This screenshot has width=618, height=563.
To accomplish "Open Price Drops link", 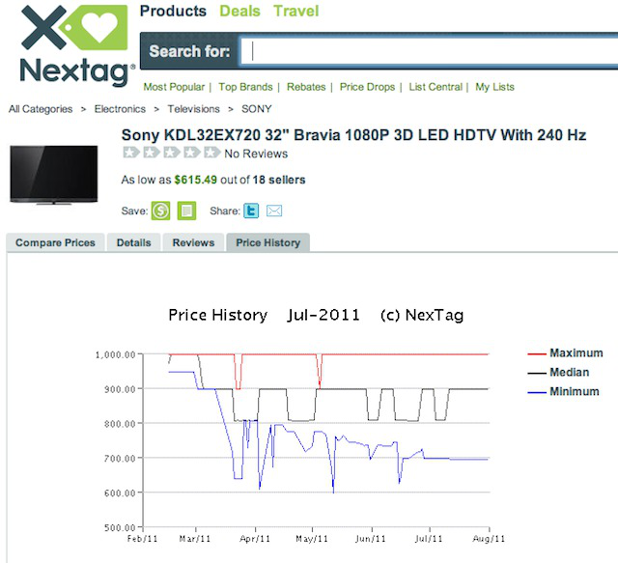I will click(x=367, y=87).
